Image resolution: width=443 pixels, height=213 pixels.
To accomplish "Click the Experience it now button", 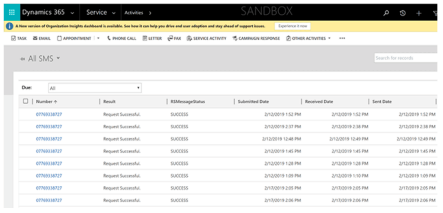I will click(292, 26).
